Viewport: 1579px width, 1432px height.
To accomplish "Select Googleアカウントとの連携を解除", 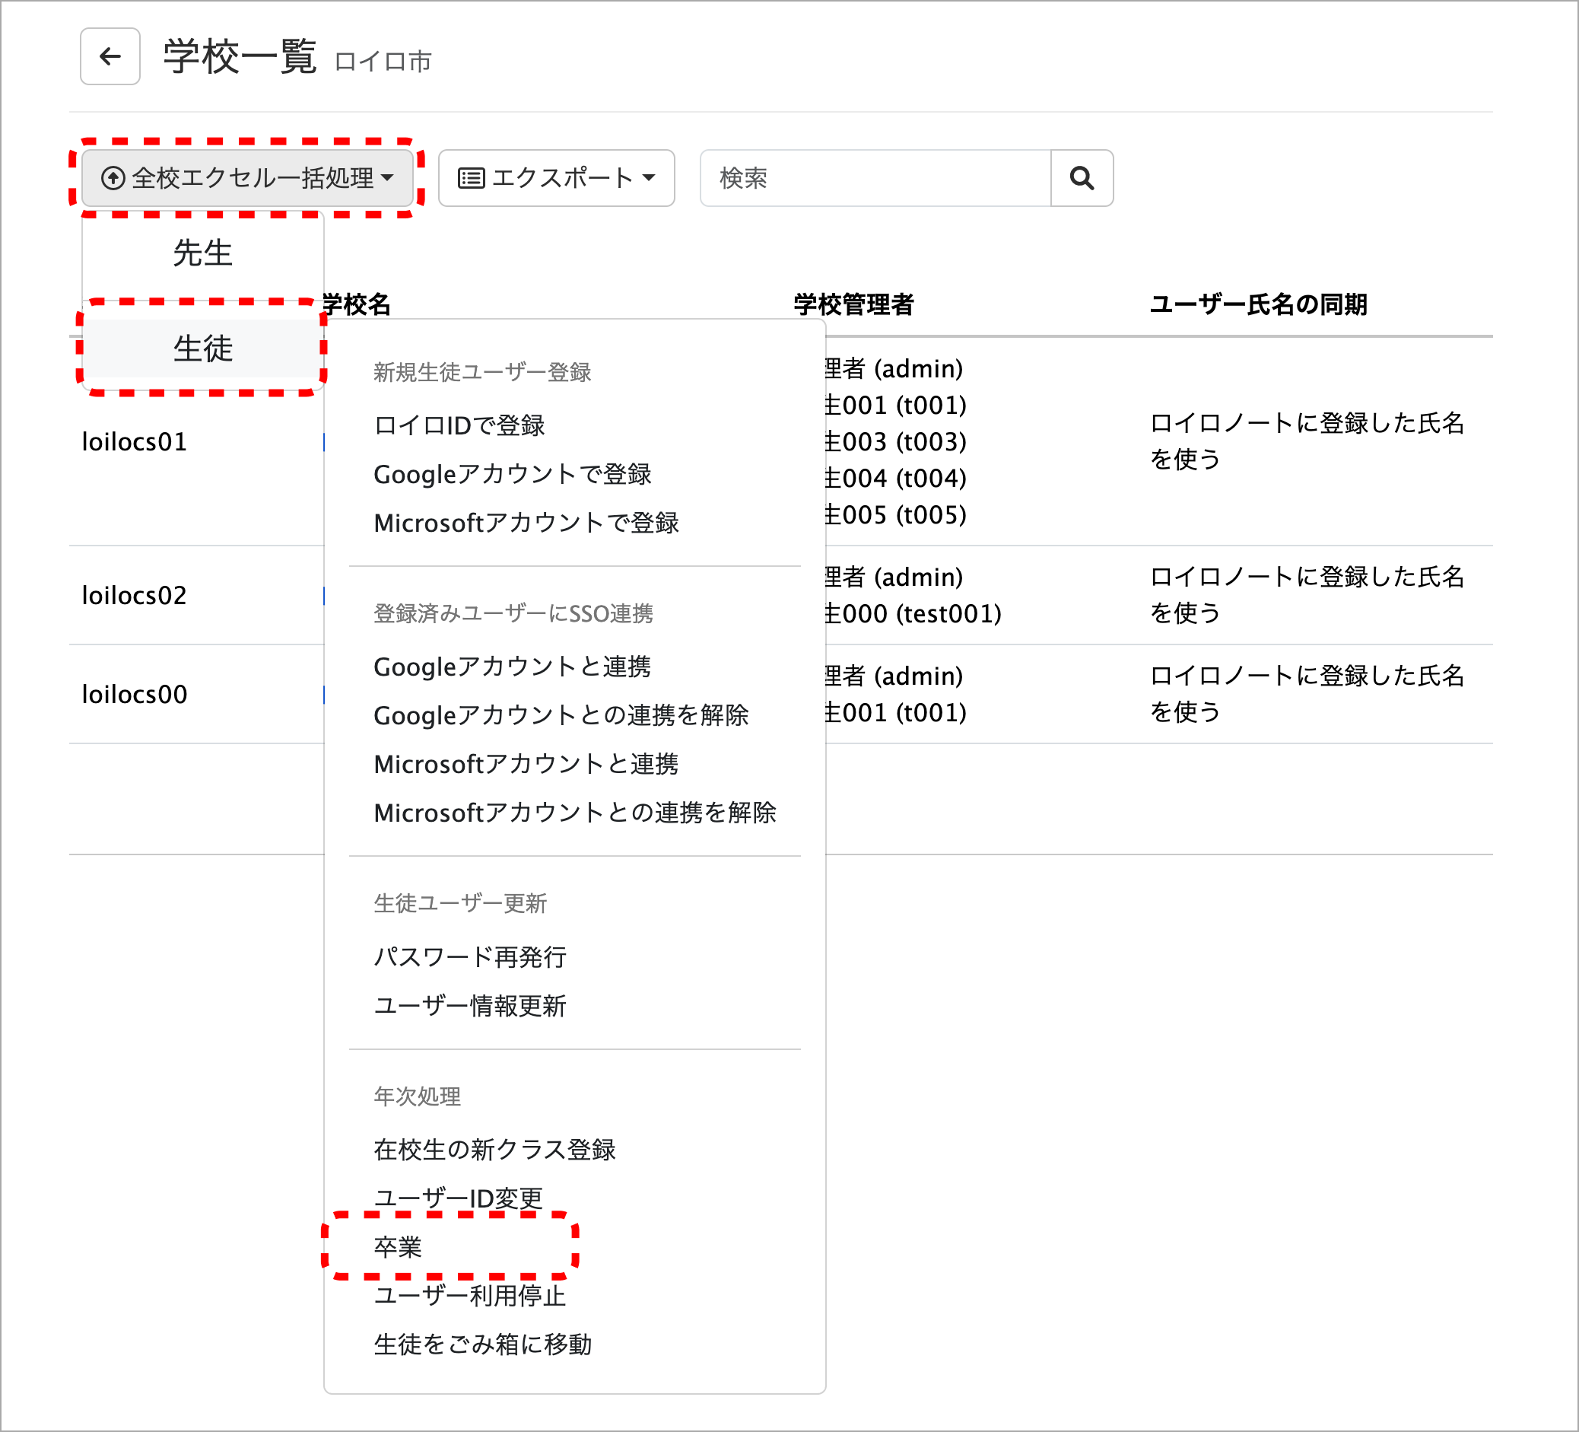I will (x=561, y=715).
